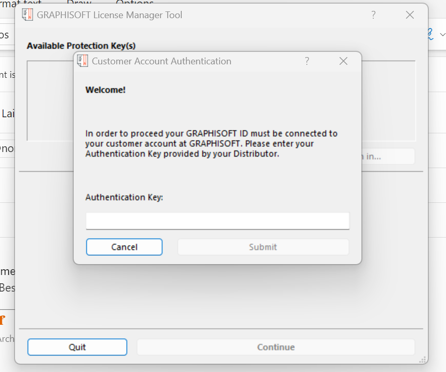Switch to the Draw tab in background
This screenshot has width=446, height=372.
pyautogui.click(x=79, y=3)
